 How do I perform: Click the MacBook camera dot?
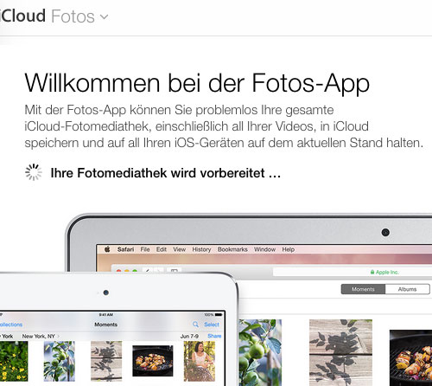click(x=385, y=232)
